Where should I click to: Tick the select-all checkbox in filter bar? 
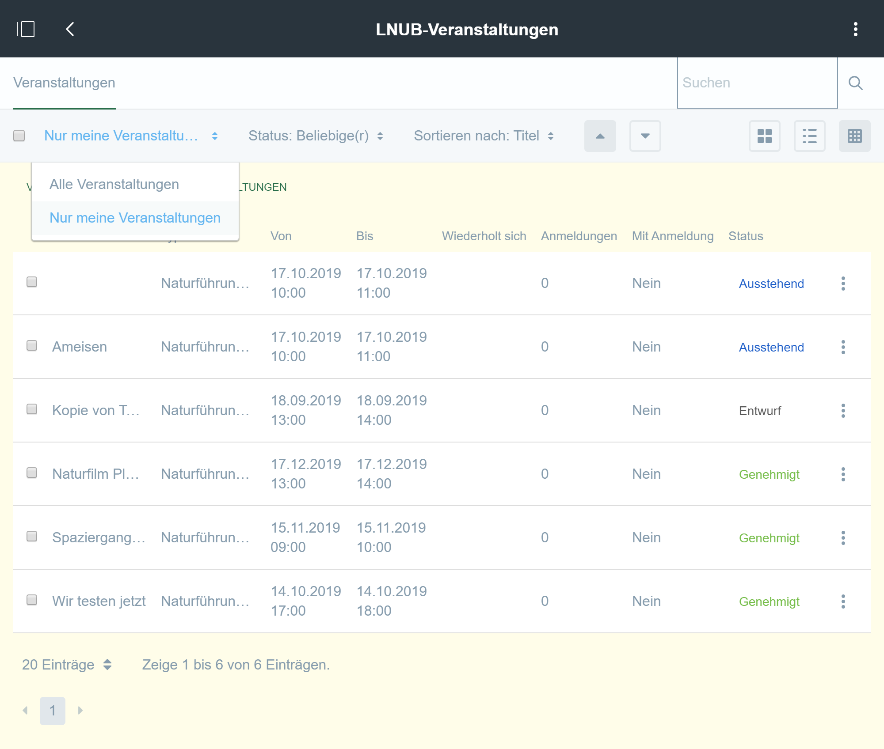point(19,136)
